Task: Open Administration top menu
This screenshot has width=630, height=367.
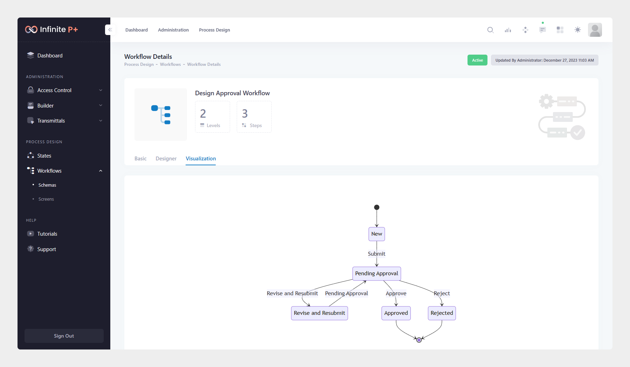Action: [x=173, y=30]
